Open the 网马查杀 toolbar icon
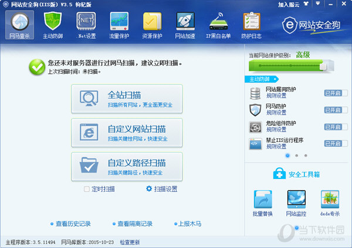Screen dimensions: 352x248 [20, 25]
